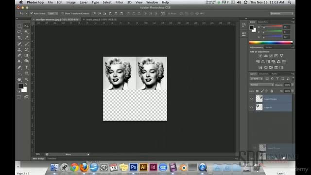311x175 pixels.
Task: Open the Fill slider arrow
Action: (293, 91)
